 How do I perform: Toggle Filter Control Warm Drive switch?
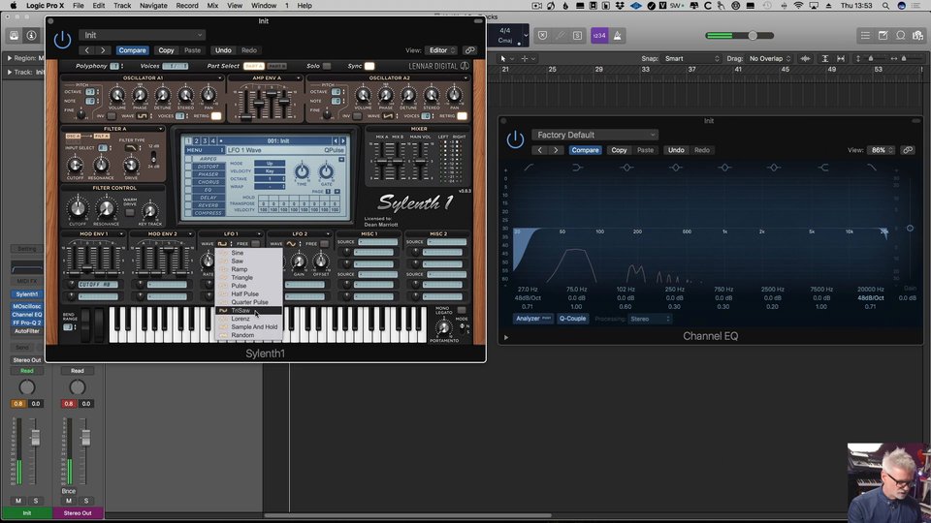click(x=129, y=212)
